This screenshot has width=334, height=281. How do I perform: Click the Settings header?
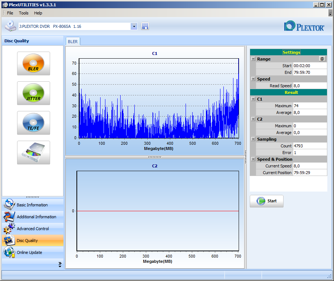pos(288,52)
